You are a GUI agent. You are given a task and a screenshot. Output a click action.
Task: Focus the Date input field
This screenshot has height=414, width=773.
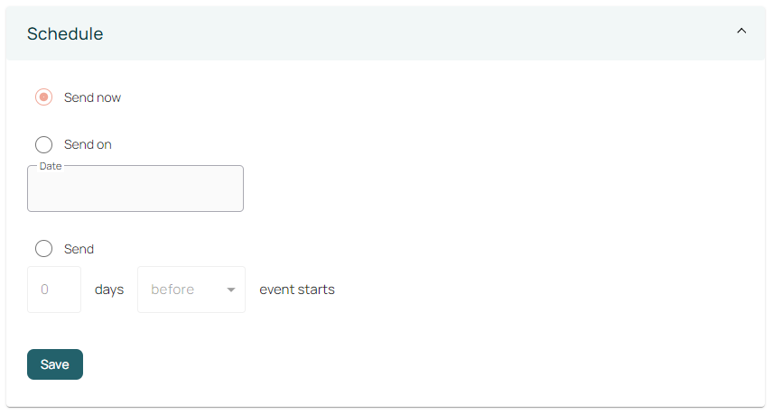[x=135, y=191]
